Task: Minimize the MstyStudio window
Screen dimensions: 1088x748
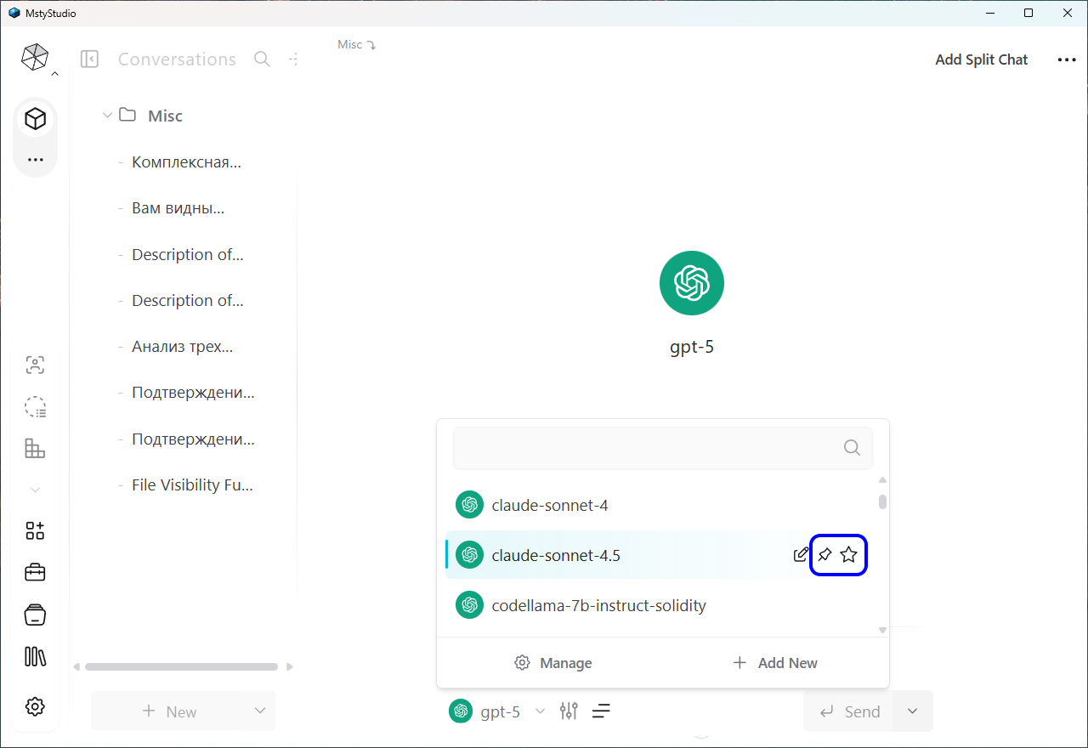Action: coord(990,13)
